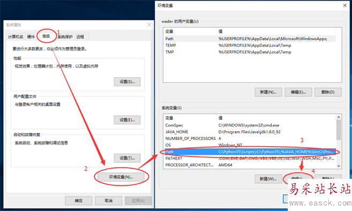Click 设置(T)... under 启动和故障恢复
The height and width of the screenshot is (211, 352).
(x=127, y=158)
